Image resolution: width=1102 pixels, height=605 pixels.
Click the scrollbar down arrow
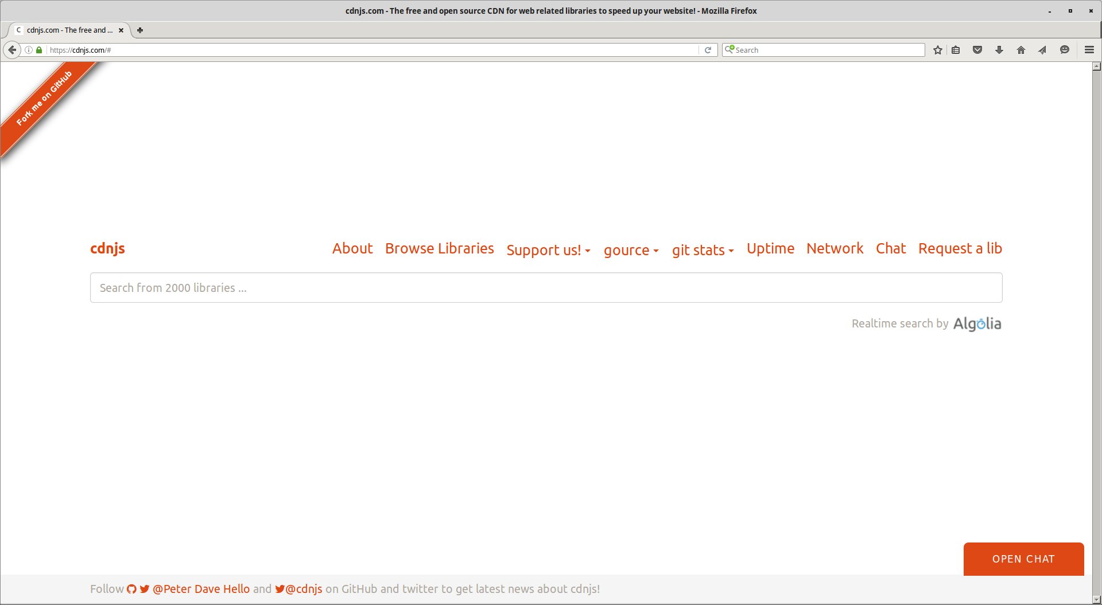click(x=1097, y=600)
